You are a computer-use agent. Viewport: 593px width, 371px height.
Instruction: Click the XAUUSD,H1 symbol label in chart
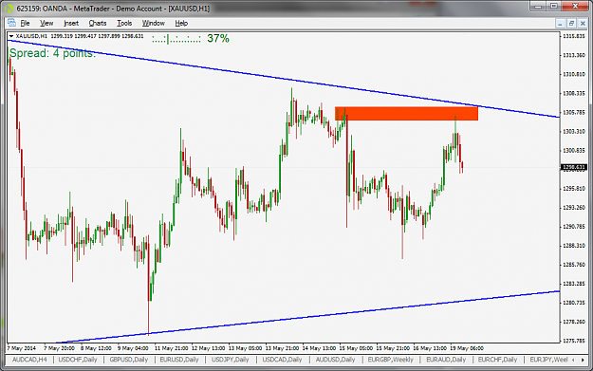coord(31,36)
